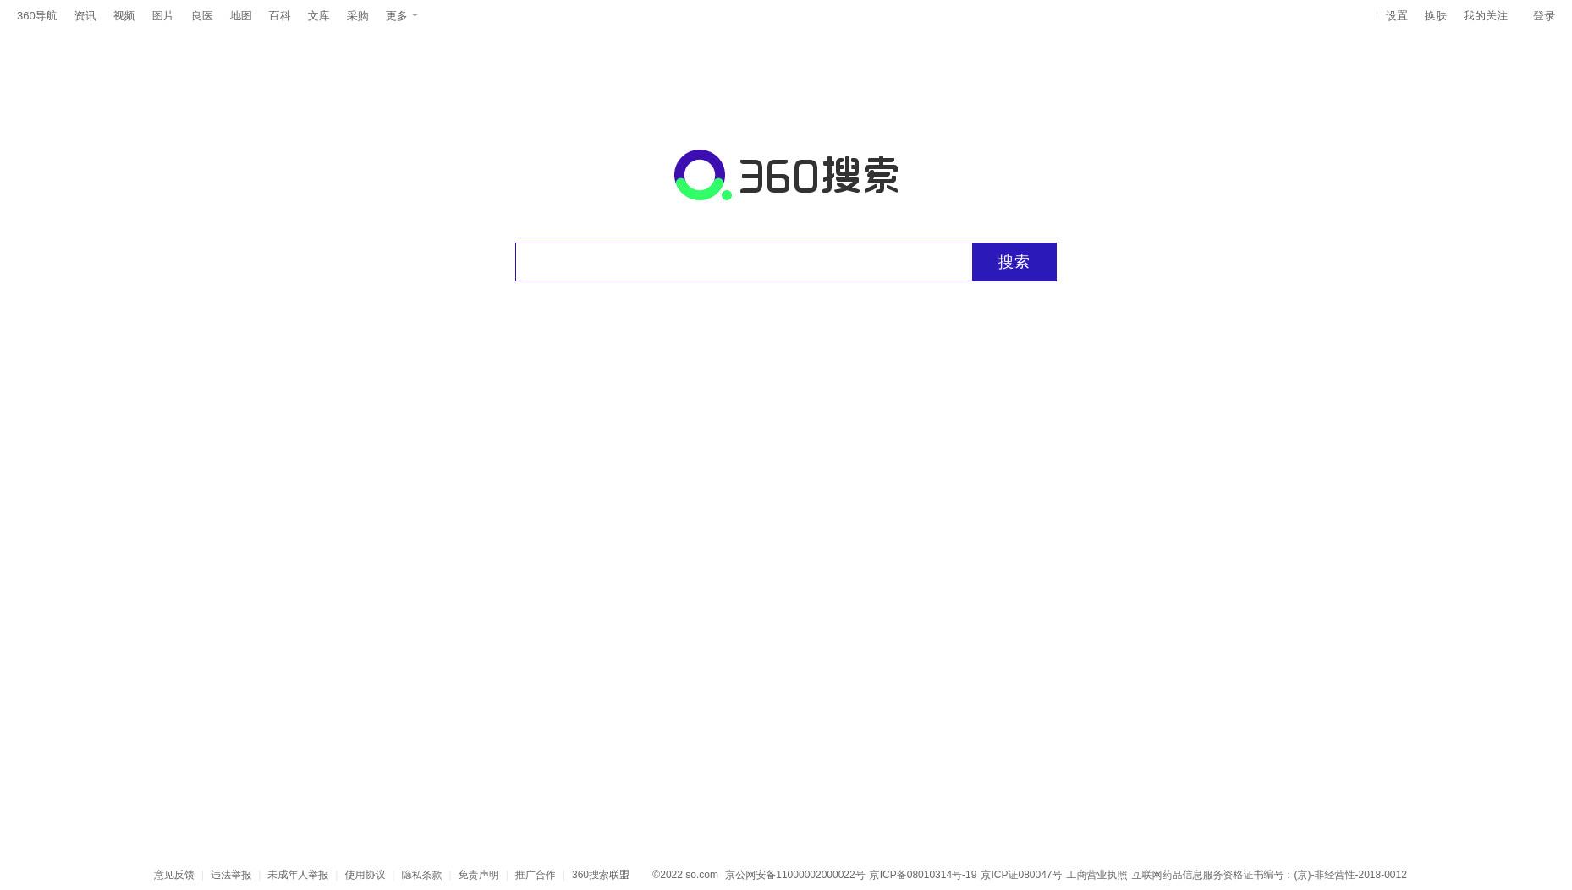Screen dimensions: 1572x890
Task: Open the 视频 video section
Action: (124, 16)
